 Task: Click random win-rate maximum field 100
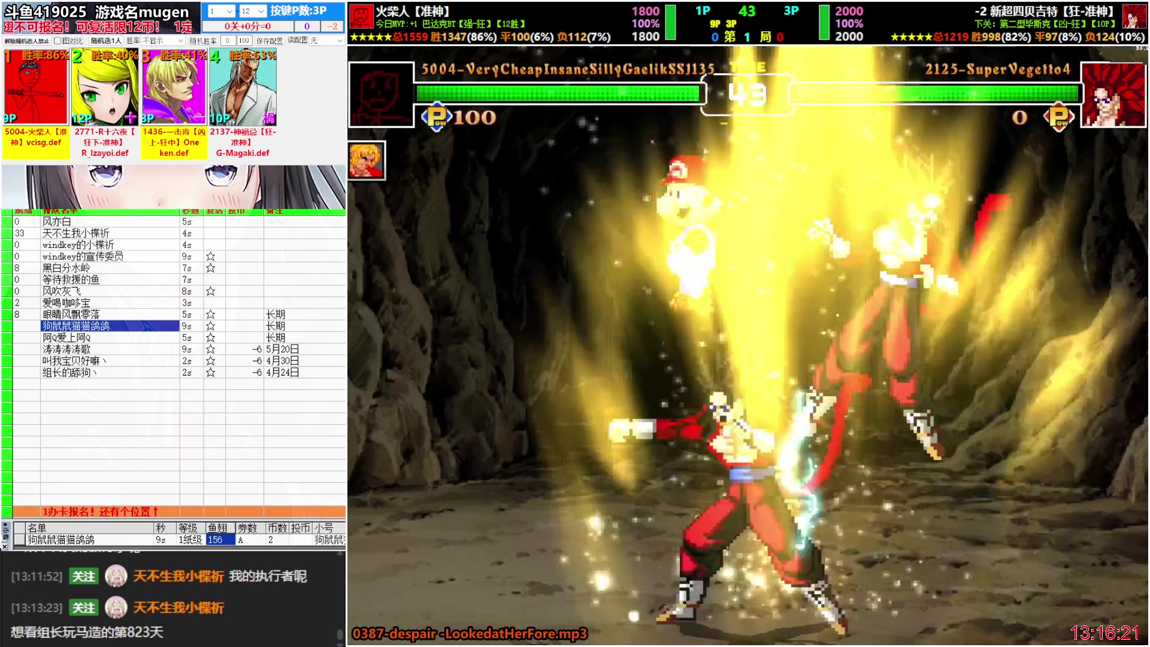[244, 41]
